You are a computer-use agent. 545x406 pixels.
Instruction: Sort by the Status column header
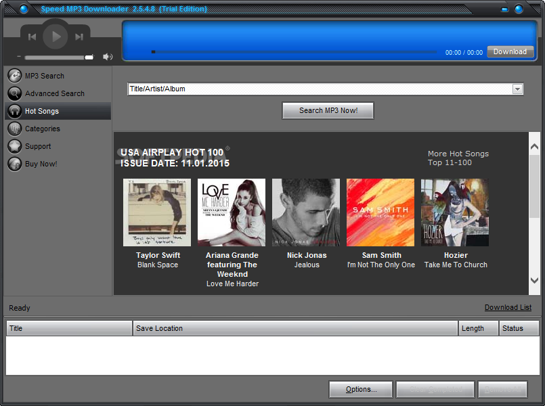pos(519,328)
